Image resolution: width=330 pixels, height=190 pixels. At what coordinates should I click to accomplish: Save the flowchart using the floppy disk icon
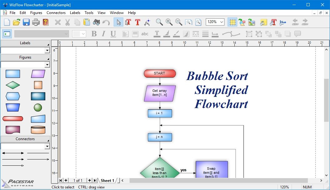(26, 22)
